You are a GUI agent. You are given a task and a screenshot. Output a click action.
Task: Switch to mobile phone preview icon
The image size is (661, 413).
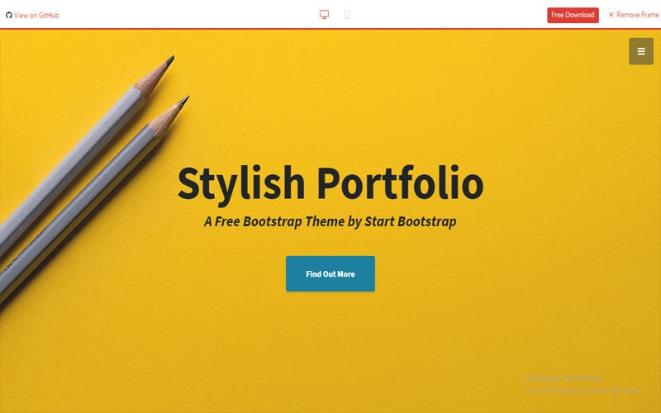[x=347, y=15]
